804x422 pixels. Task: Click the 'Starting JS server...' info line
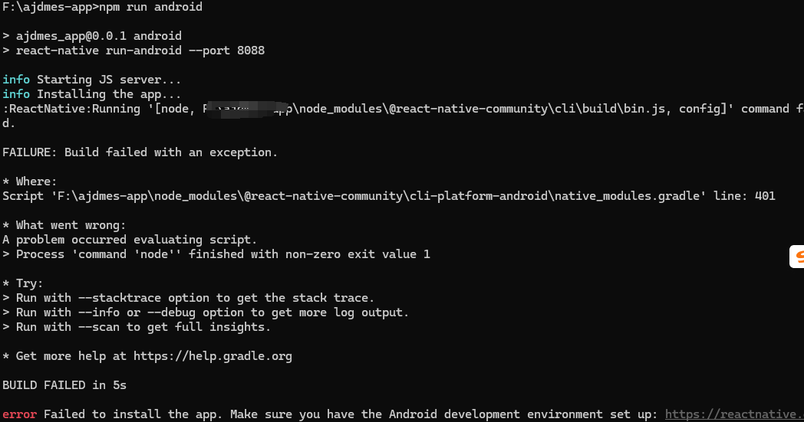pyautogui.click(x=92, y=80)
